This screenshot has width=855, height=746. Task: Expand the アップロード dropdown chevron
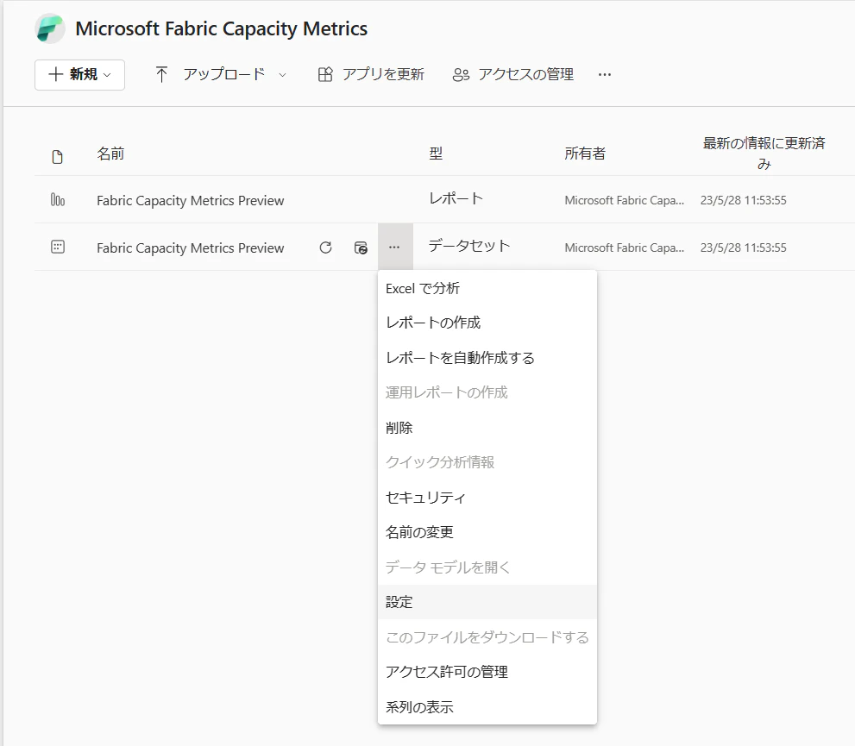pos(282,75)
